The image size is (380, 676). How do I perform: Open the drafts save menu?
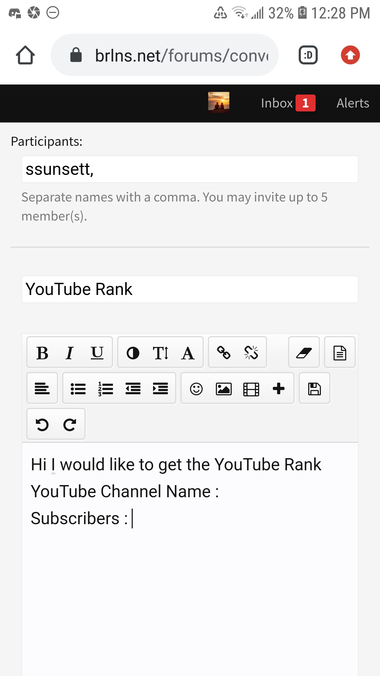[315, 389]
